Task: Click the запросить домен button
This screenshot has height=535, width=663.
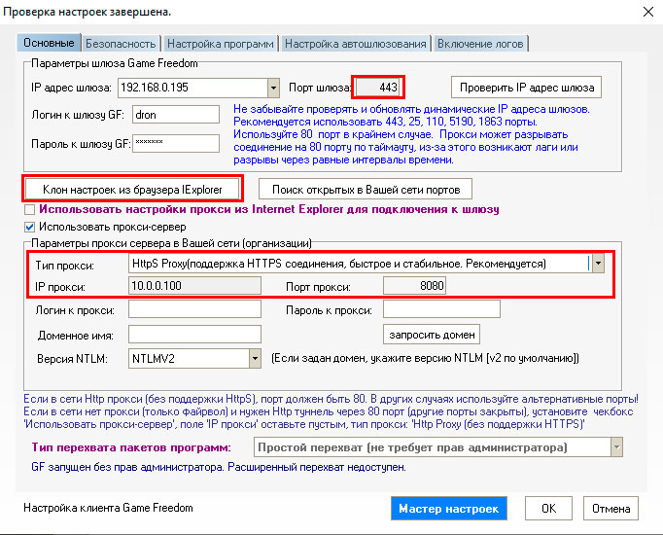Action: point(432,335)
